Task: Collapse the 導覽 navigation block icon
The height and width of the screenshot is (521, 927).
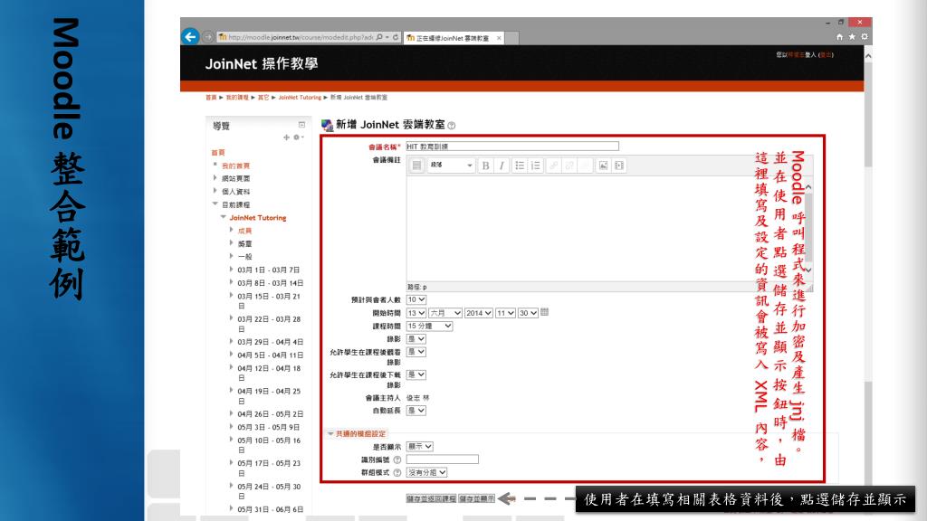Action: (301, 125)
